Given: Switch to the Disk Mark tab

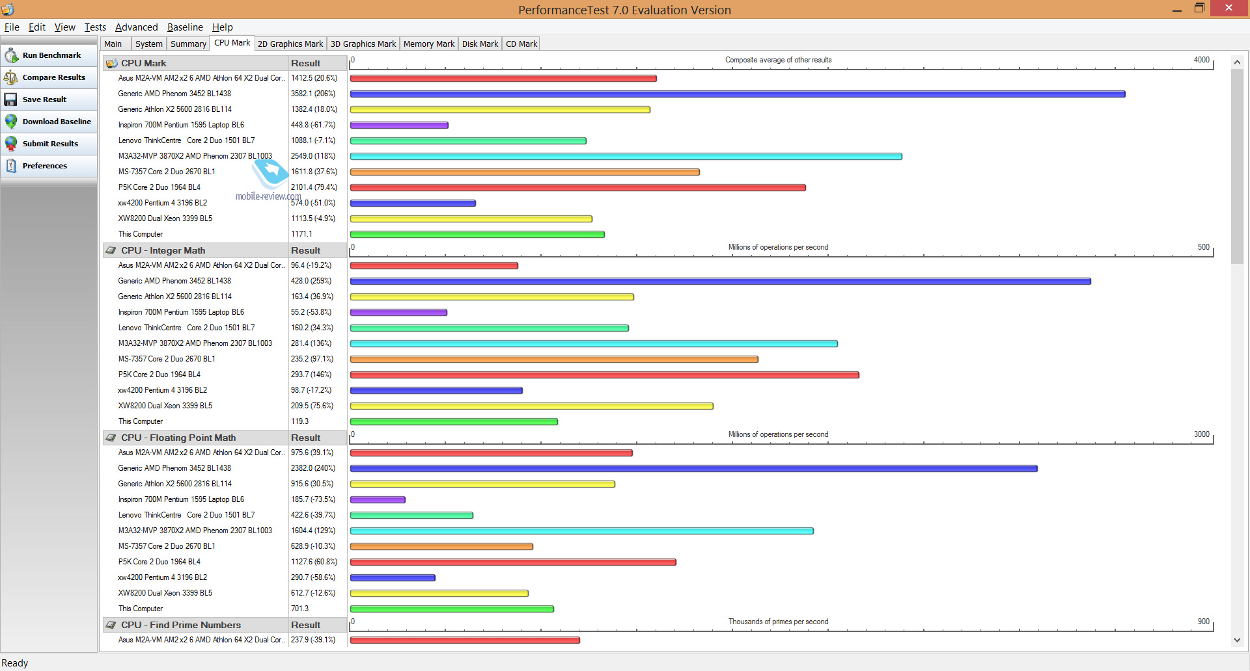Looking at the screenshot, I should click(x=480, y=44).
